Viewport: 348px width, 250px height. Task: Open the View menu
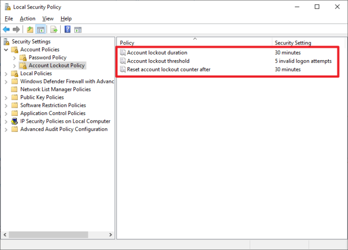[48, 19]
